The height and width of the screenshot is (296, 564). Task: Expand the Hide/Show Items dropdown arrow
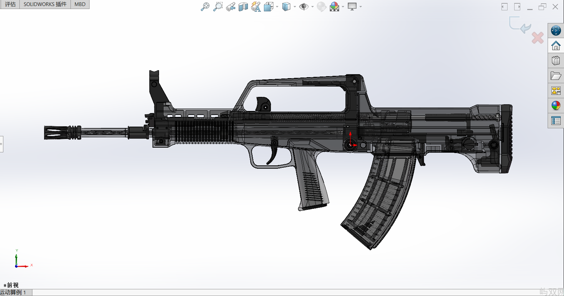click(312, 7)
